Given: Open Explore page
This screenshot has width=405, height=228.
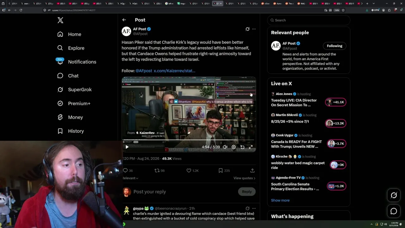Looking at the screenshot, I should [x=71, y=48].
